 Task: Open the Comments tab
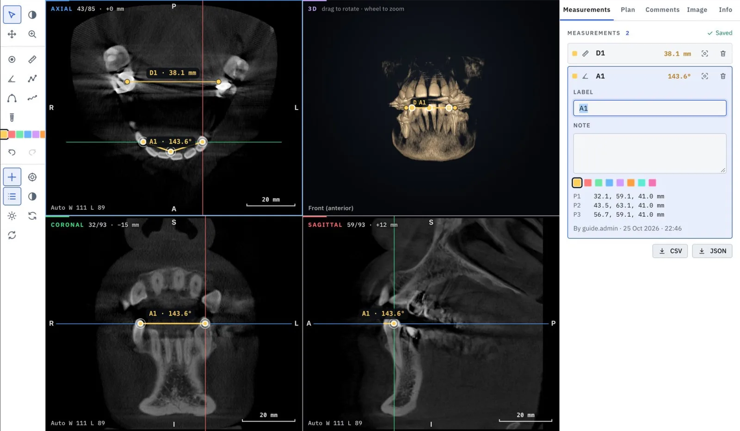coord(662,10)
